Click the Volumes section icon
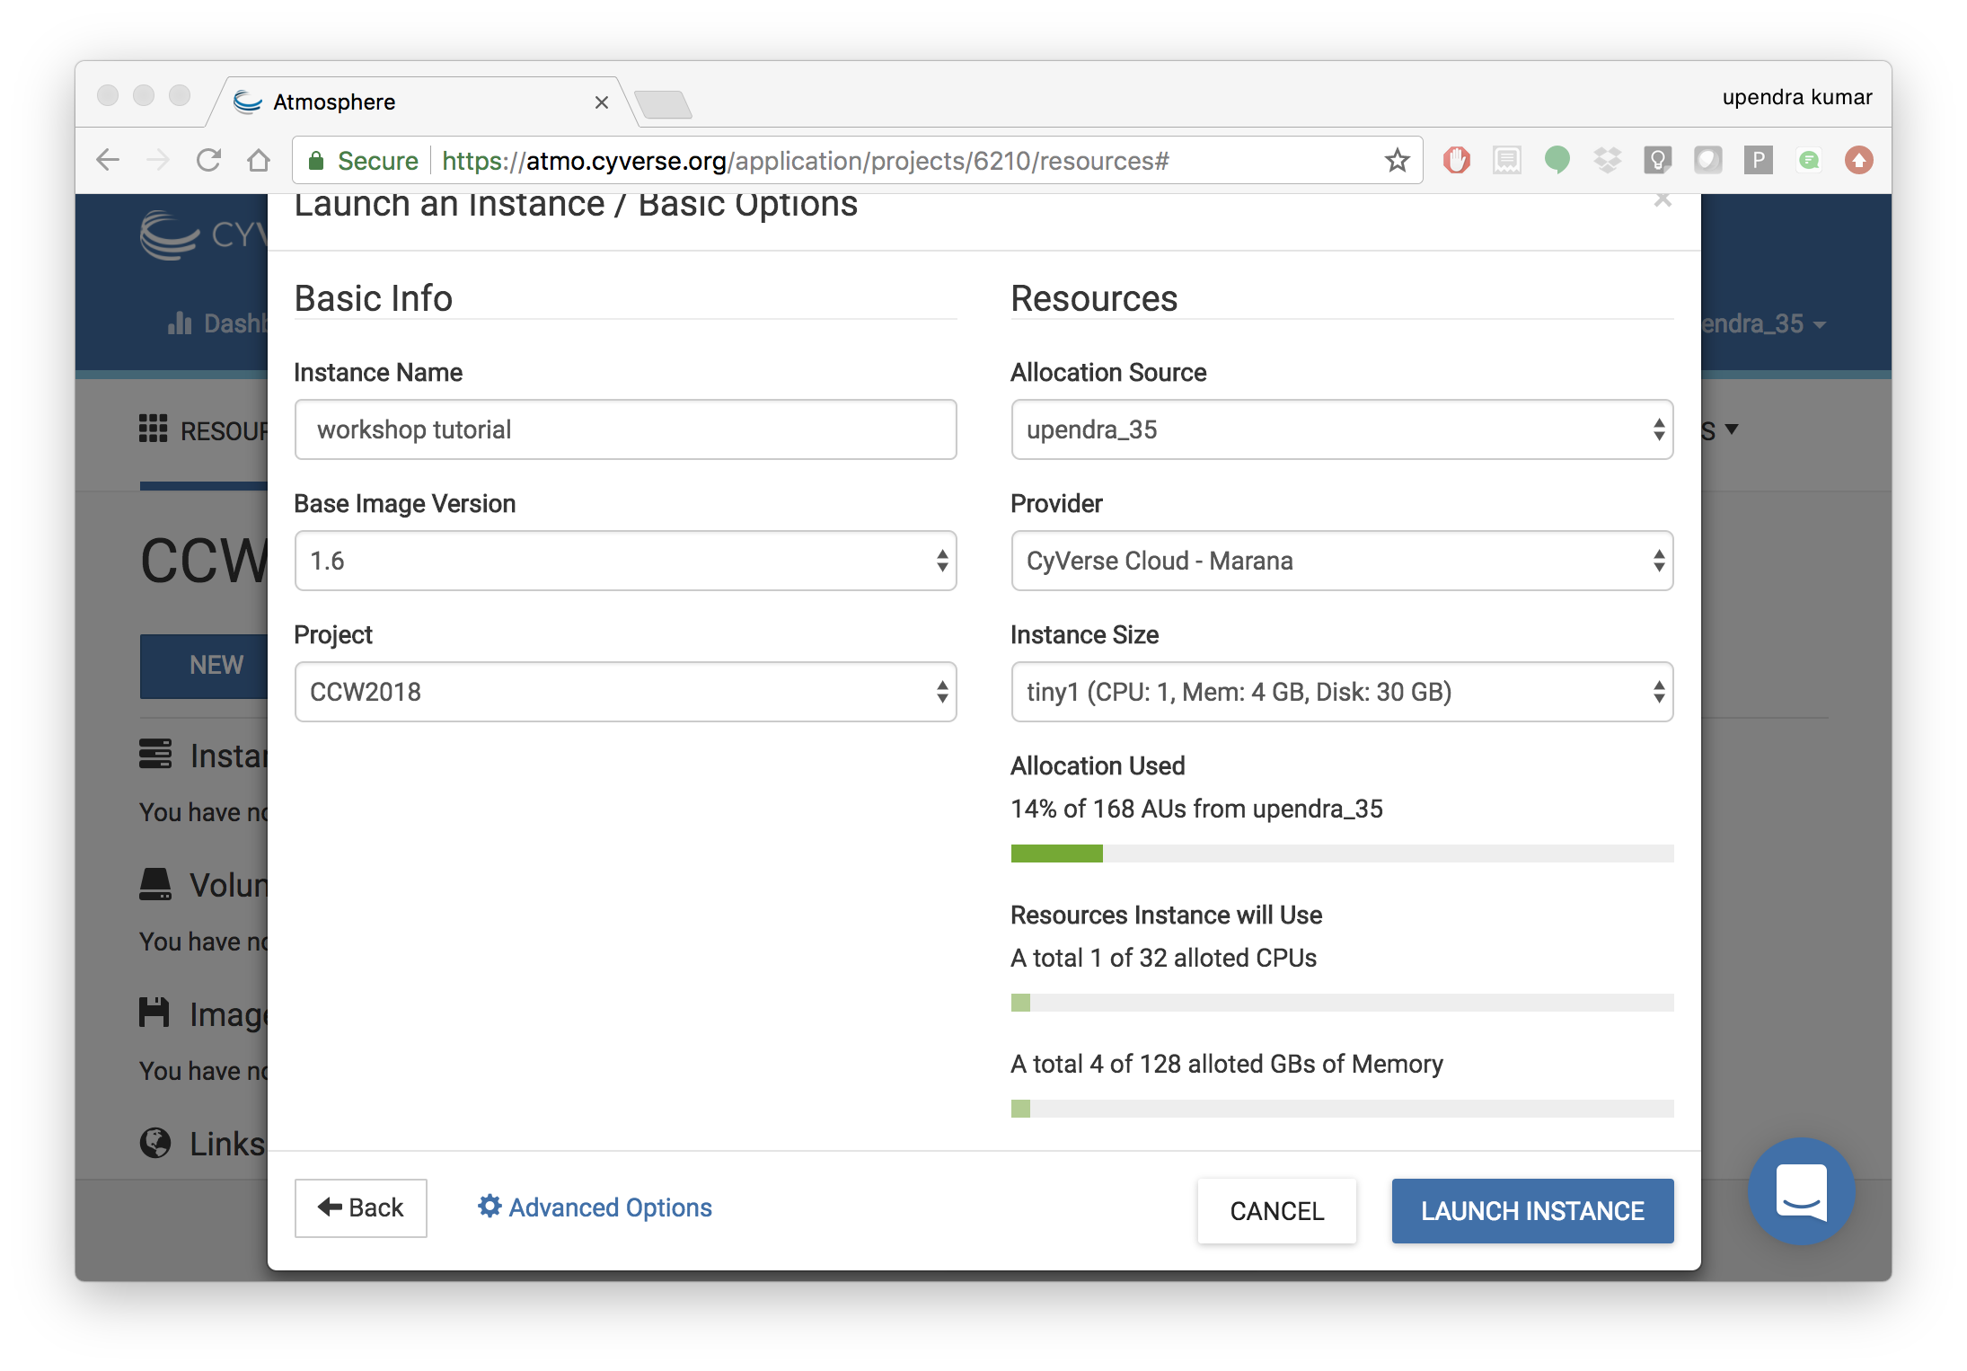 [x=155, y=884]
